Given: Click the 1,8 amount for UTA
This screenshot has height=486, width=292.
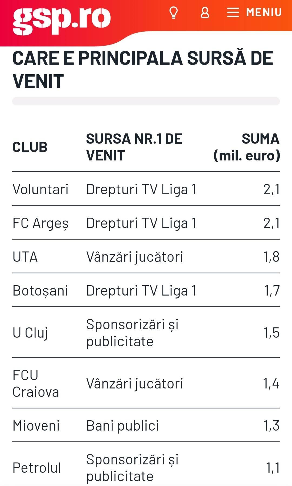Looking at the screenshot, I should click(x=271, y=257).
